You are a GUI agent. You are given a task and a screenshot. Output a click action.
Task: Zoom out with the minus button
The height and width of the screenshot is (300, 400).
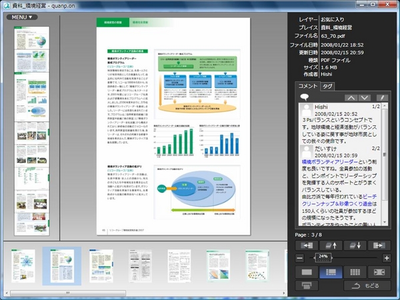pos(300,257)
